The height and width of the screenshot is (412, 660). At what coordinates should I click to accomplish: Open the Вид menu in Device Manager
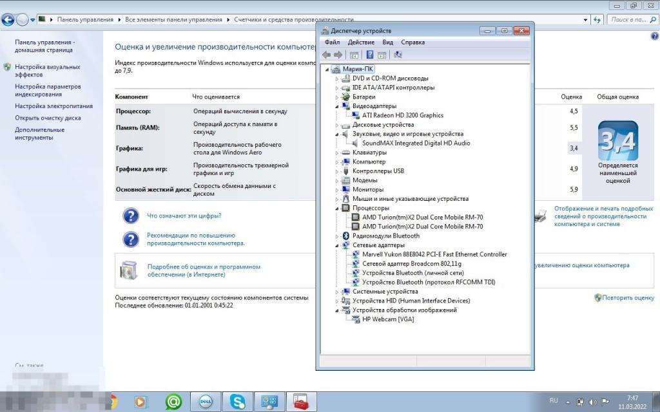pyautogui.click(x=387, y=42)
